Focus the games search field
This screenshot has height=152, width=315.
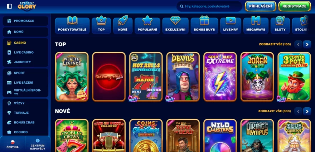209,6
